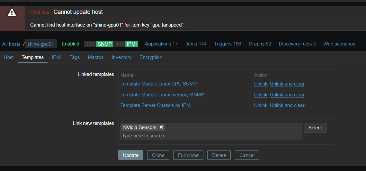This screenshot has width=366, height=171.
Task: Click the Full clone button
Action: click(x=188, y=155)
